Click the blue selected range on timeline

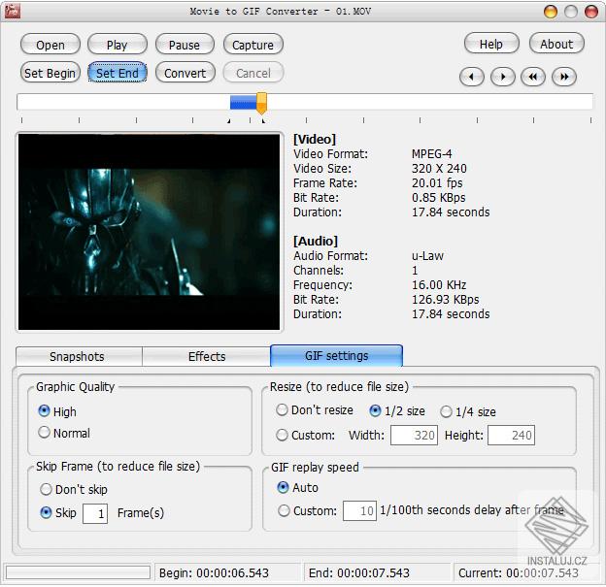(244, 103)
